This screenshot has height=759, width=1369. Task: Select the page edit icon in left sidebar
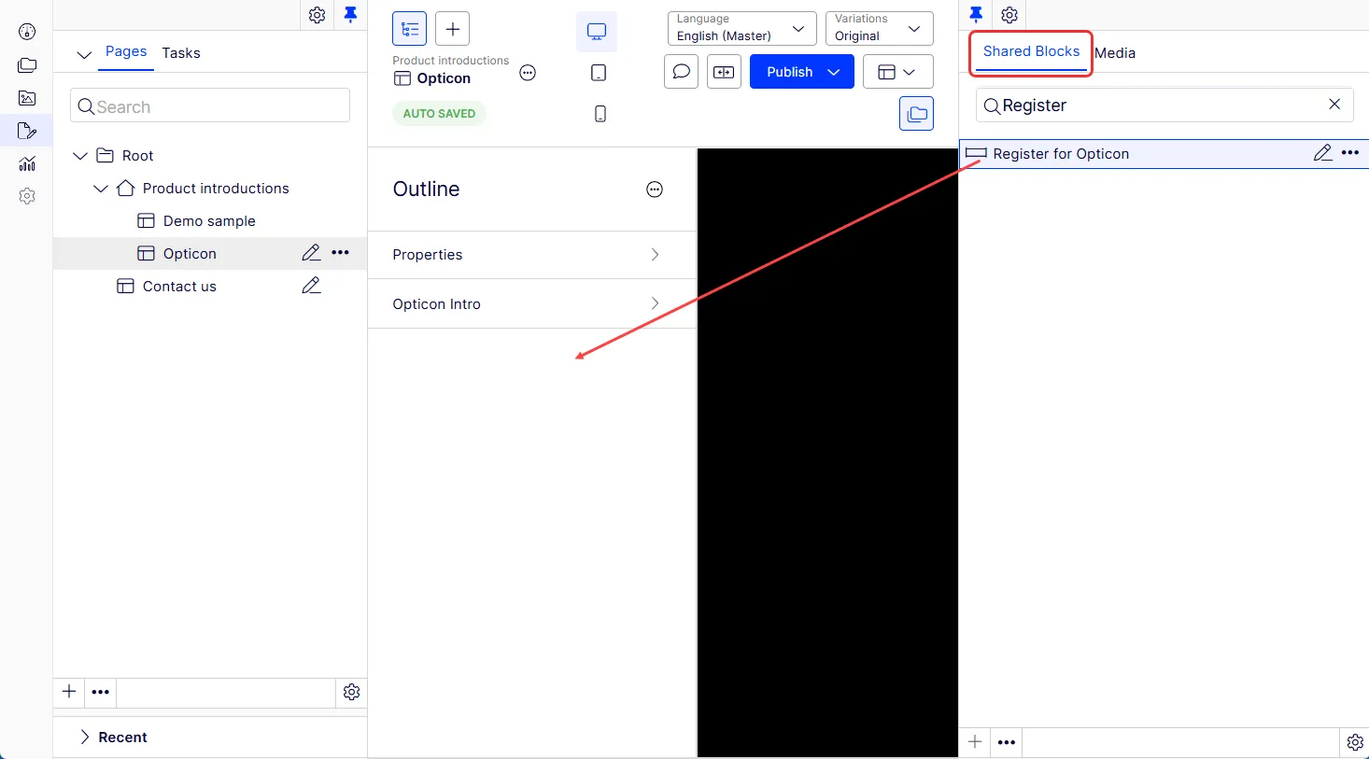pyautogui.click(x=27, y=131)
